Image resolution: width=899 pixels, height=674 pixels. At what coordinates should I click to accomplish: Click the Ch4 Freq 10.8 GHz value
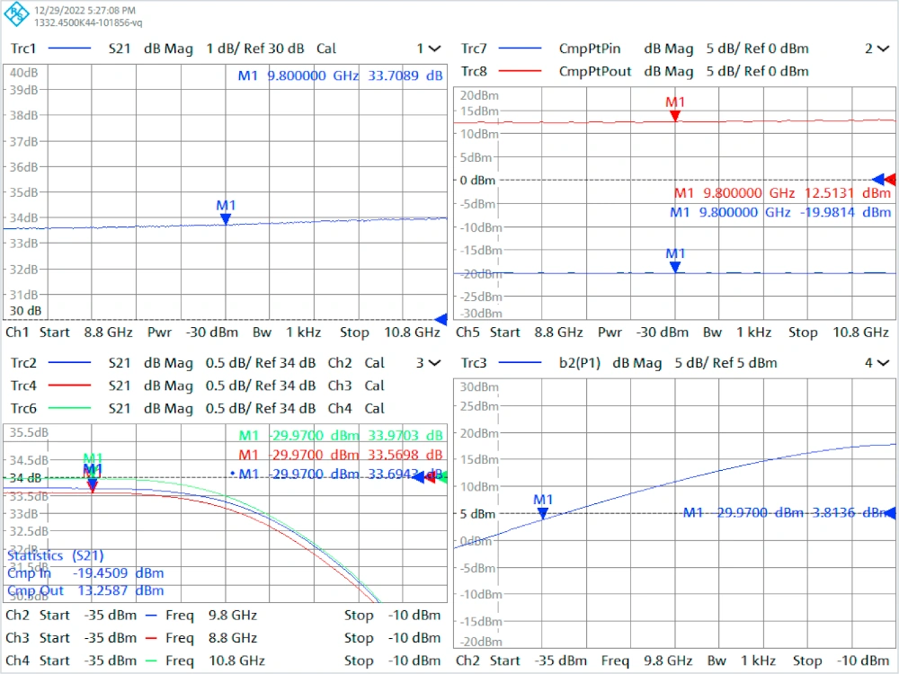pos(236,661)
